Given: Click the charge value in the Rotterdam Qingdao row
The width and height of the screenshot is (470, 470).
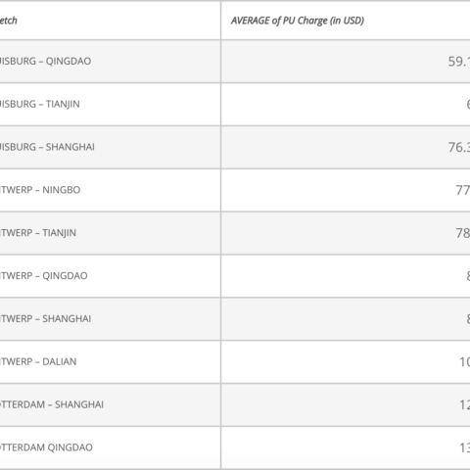Looking at the screenshot, I should point(464,447).
